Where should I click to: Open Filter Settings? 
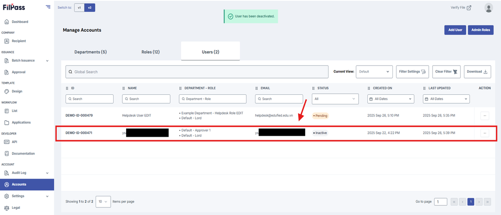coord(412,71)
